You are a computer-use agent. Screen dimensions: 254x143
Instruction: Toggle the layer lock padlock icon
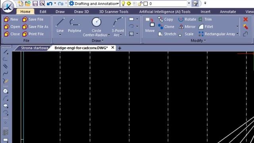(x=140, y=4)
